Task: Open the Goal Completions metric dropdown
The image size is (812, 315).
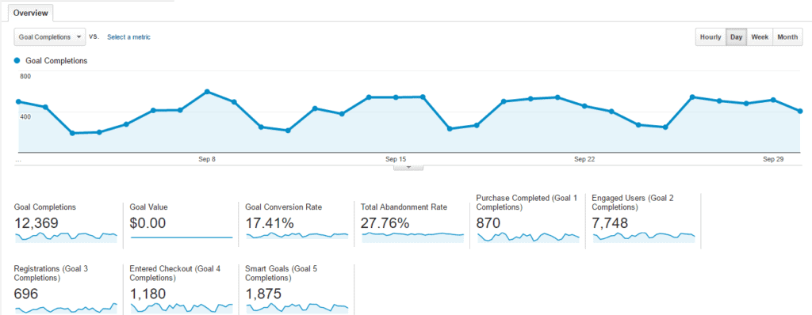Action: [50, 37]
